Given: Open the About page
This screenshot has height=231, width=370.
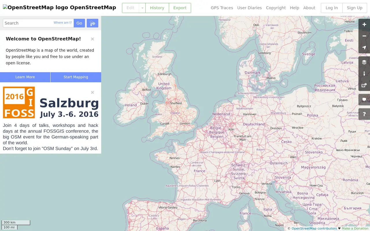Looking at the screenshot, I should click(309, 8).
